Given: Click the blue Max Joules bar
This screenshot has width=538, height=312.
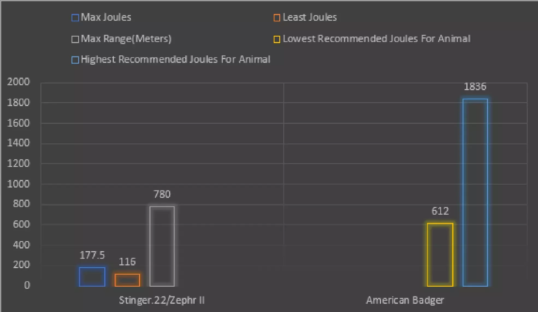Looking at the screenshot, I should point(92,277).
